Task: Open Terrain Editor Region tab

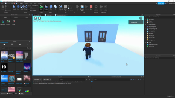Action: (x=16, y=17)
